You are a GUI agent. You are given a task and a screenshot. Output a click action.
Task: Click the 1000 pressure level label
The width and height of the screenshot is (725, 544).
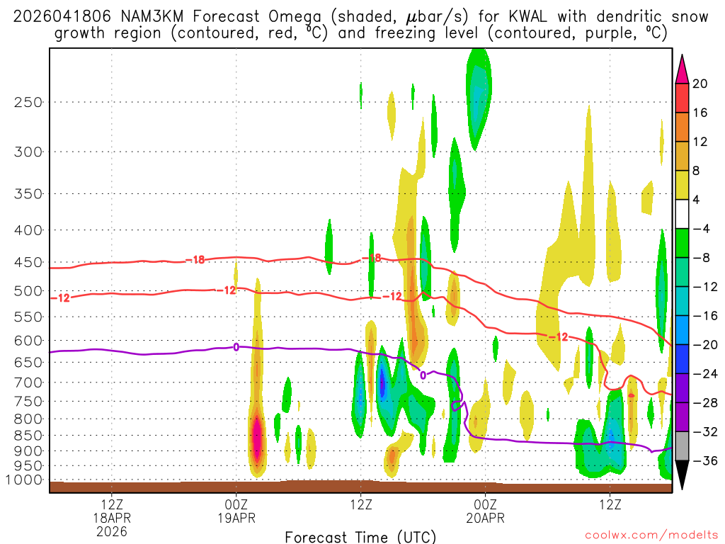25,480
